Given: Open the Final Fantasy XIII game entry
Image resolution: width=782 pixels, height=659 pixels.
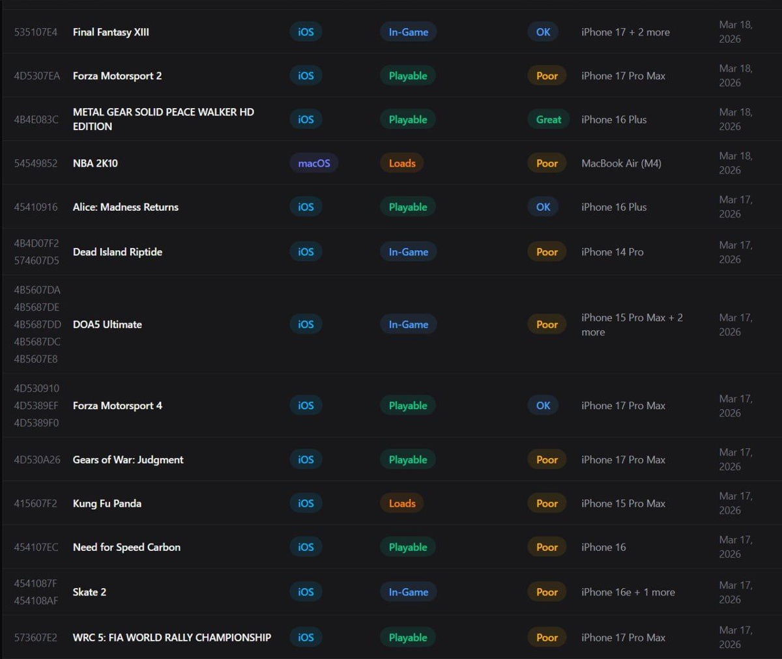Looking at the screenshot, I should click(x=111, y=32).
